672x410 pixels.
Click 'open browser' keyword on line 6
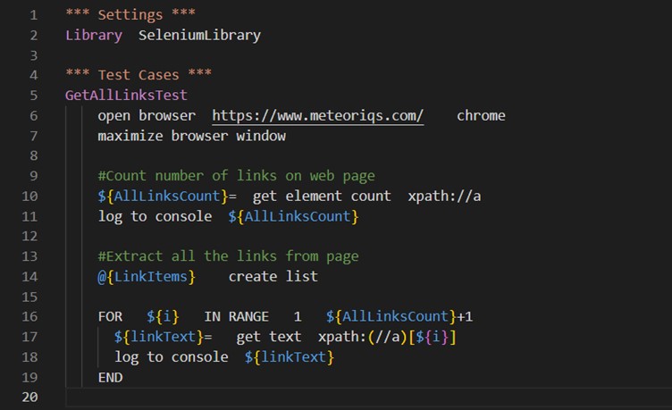(147, 115)
